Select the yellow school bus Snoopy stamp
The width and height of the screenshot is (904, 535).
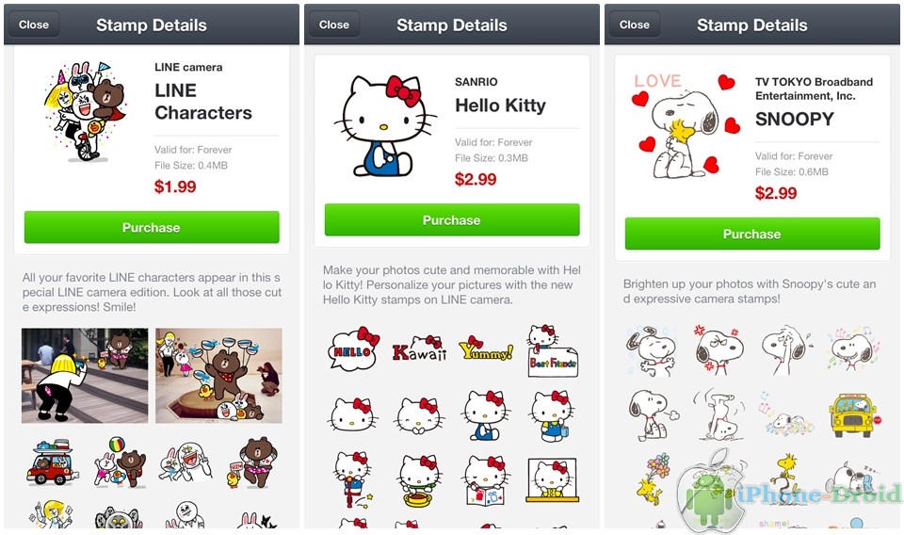coord(852,415)
